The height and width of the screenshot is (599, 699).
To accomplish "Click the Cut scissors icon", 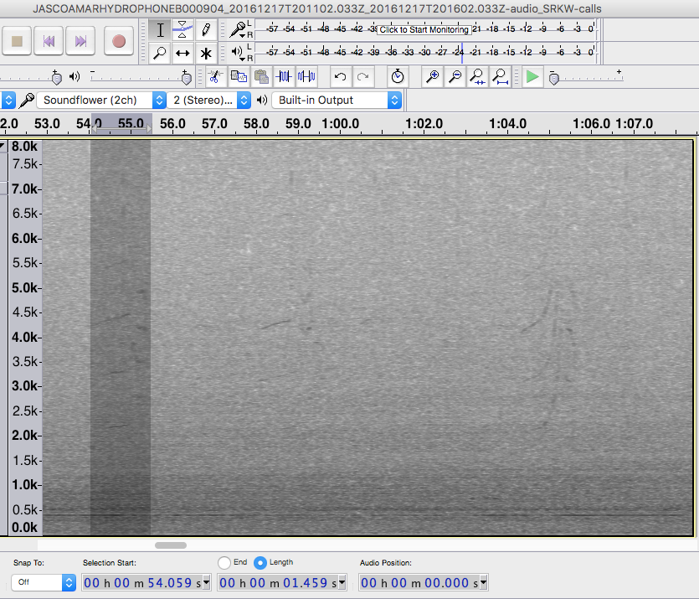I will point(214,77).
